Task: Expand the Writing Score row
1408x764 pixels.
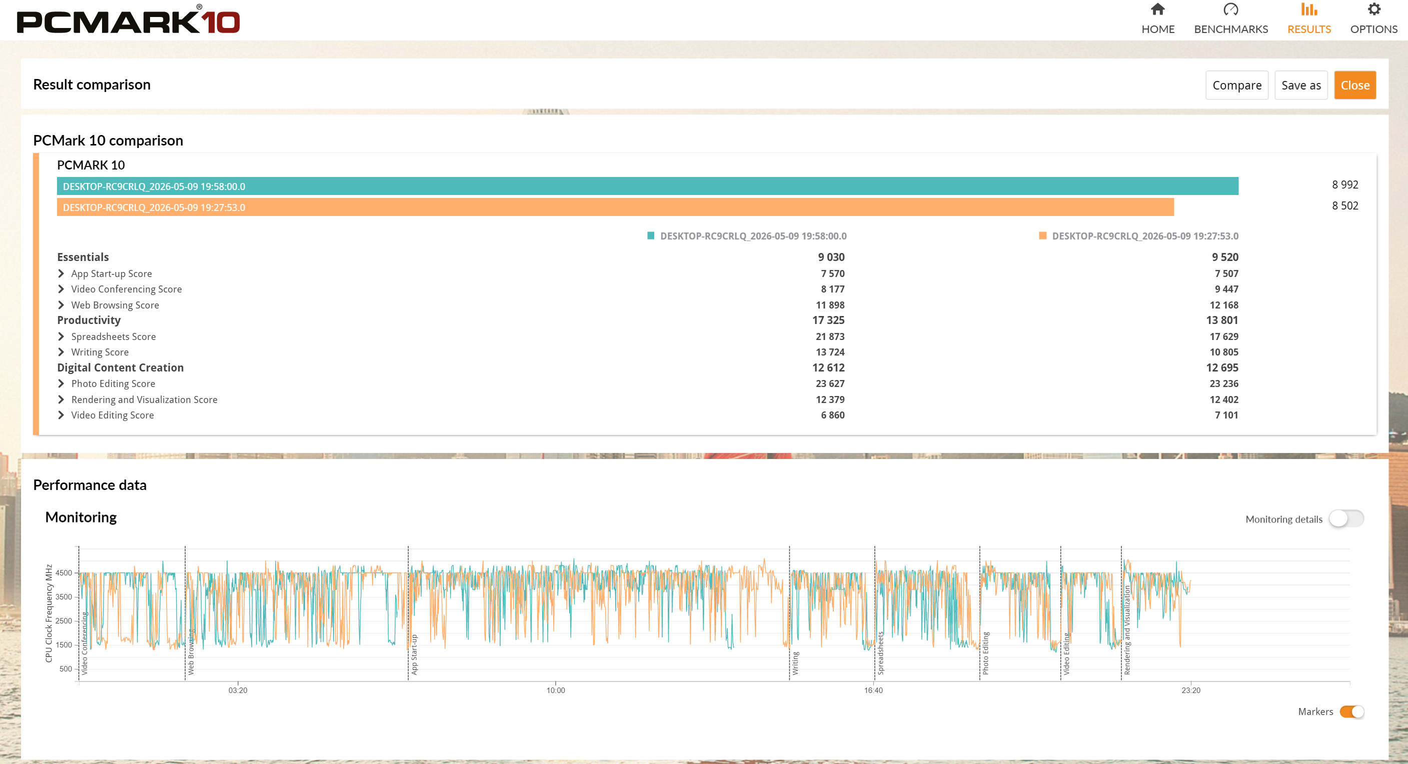Action: coord(61,352)
